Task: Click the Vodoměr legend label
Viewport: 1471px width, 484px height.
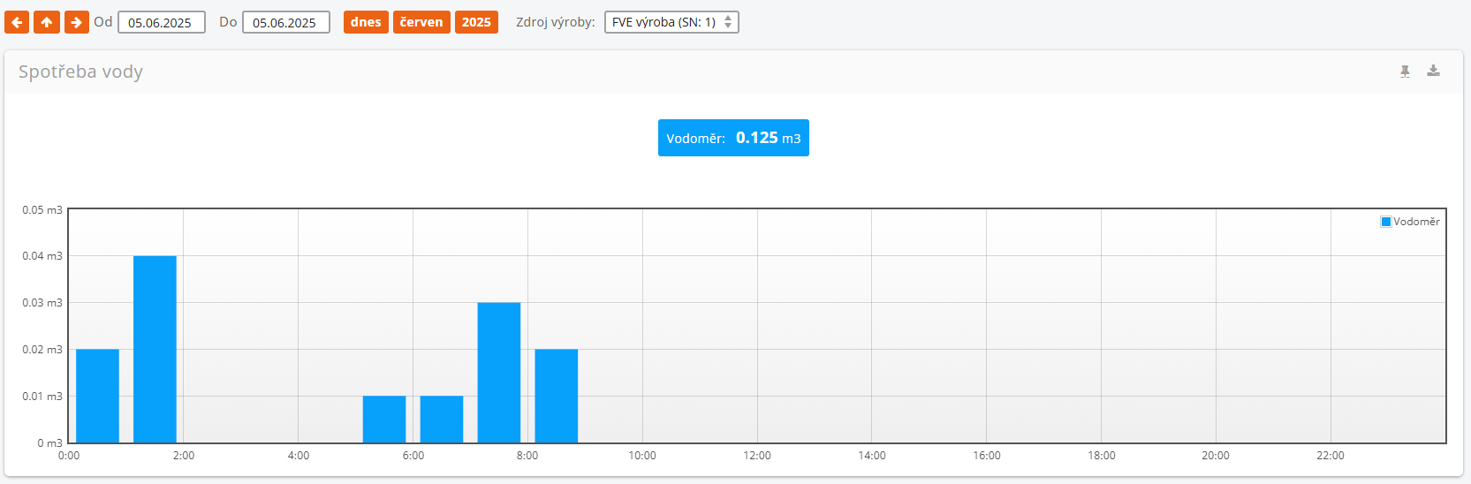Action: [1416, 222]
